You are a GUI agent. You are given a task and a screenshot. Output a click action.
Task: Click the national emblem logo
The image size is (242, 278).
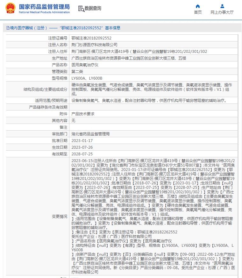11,8
